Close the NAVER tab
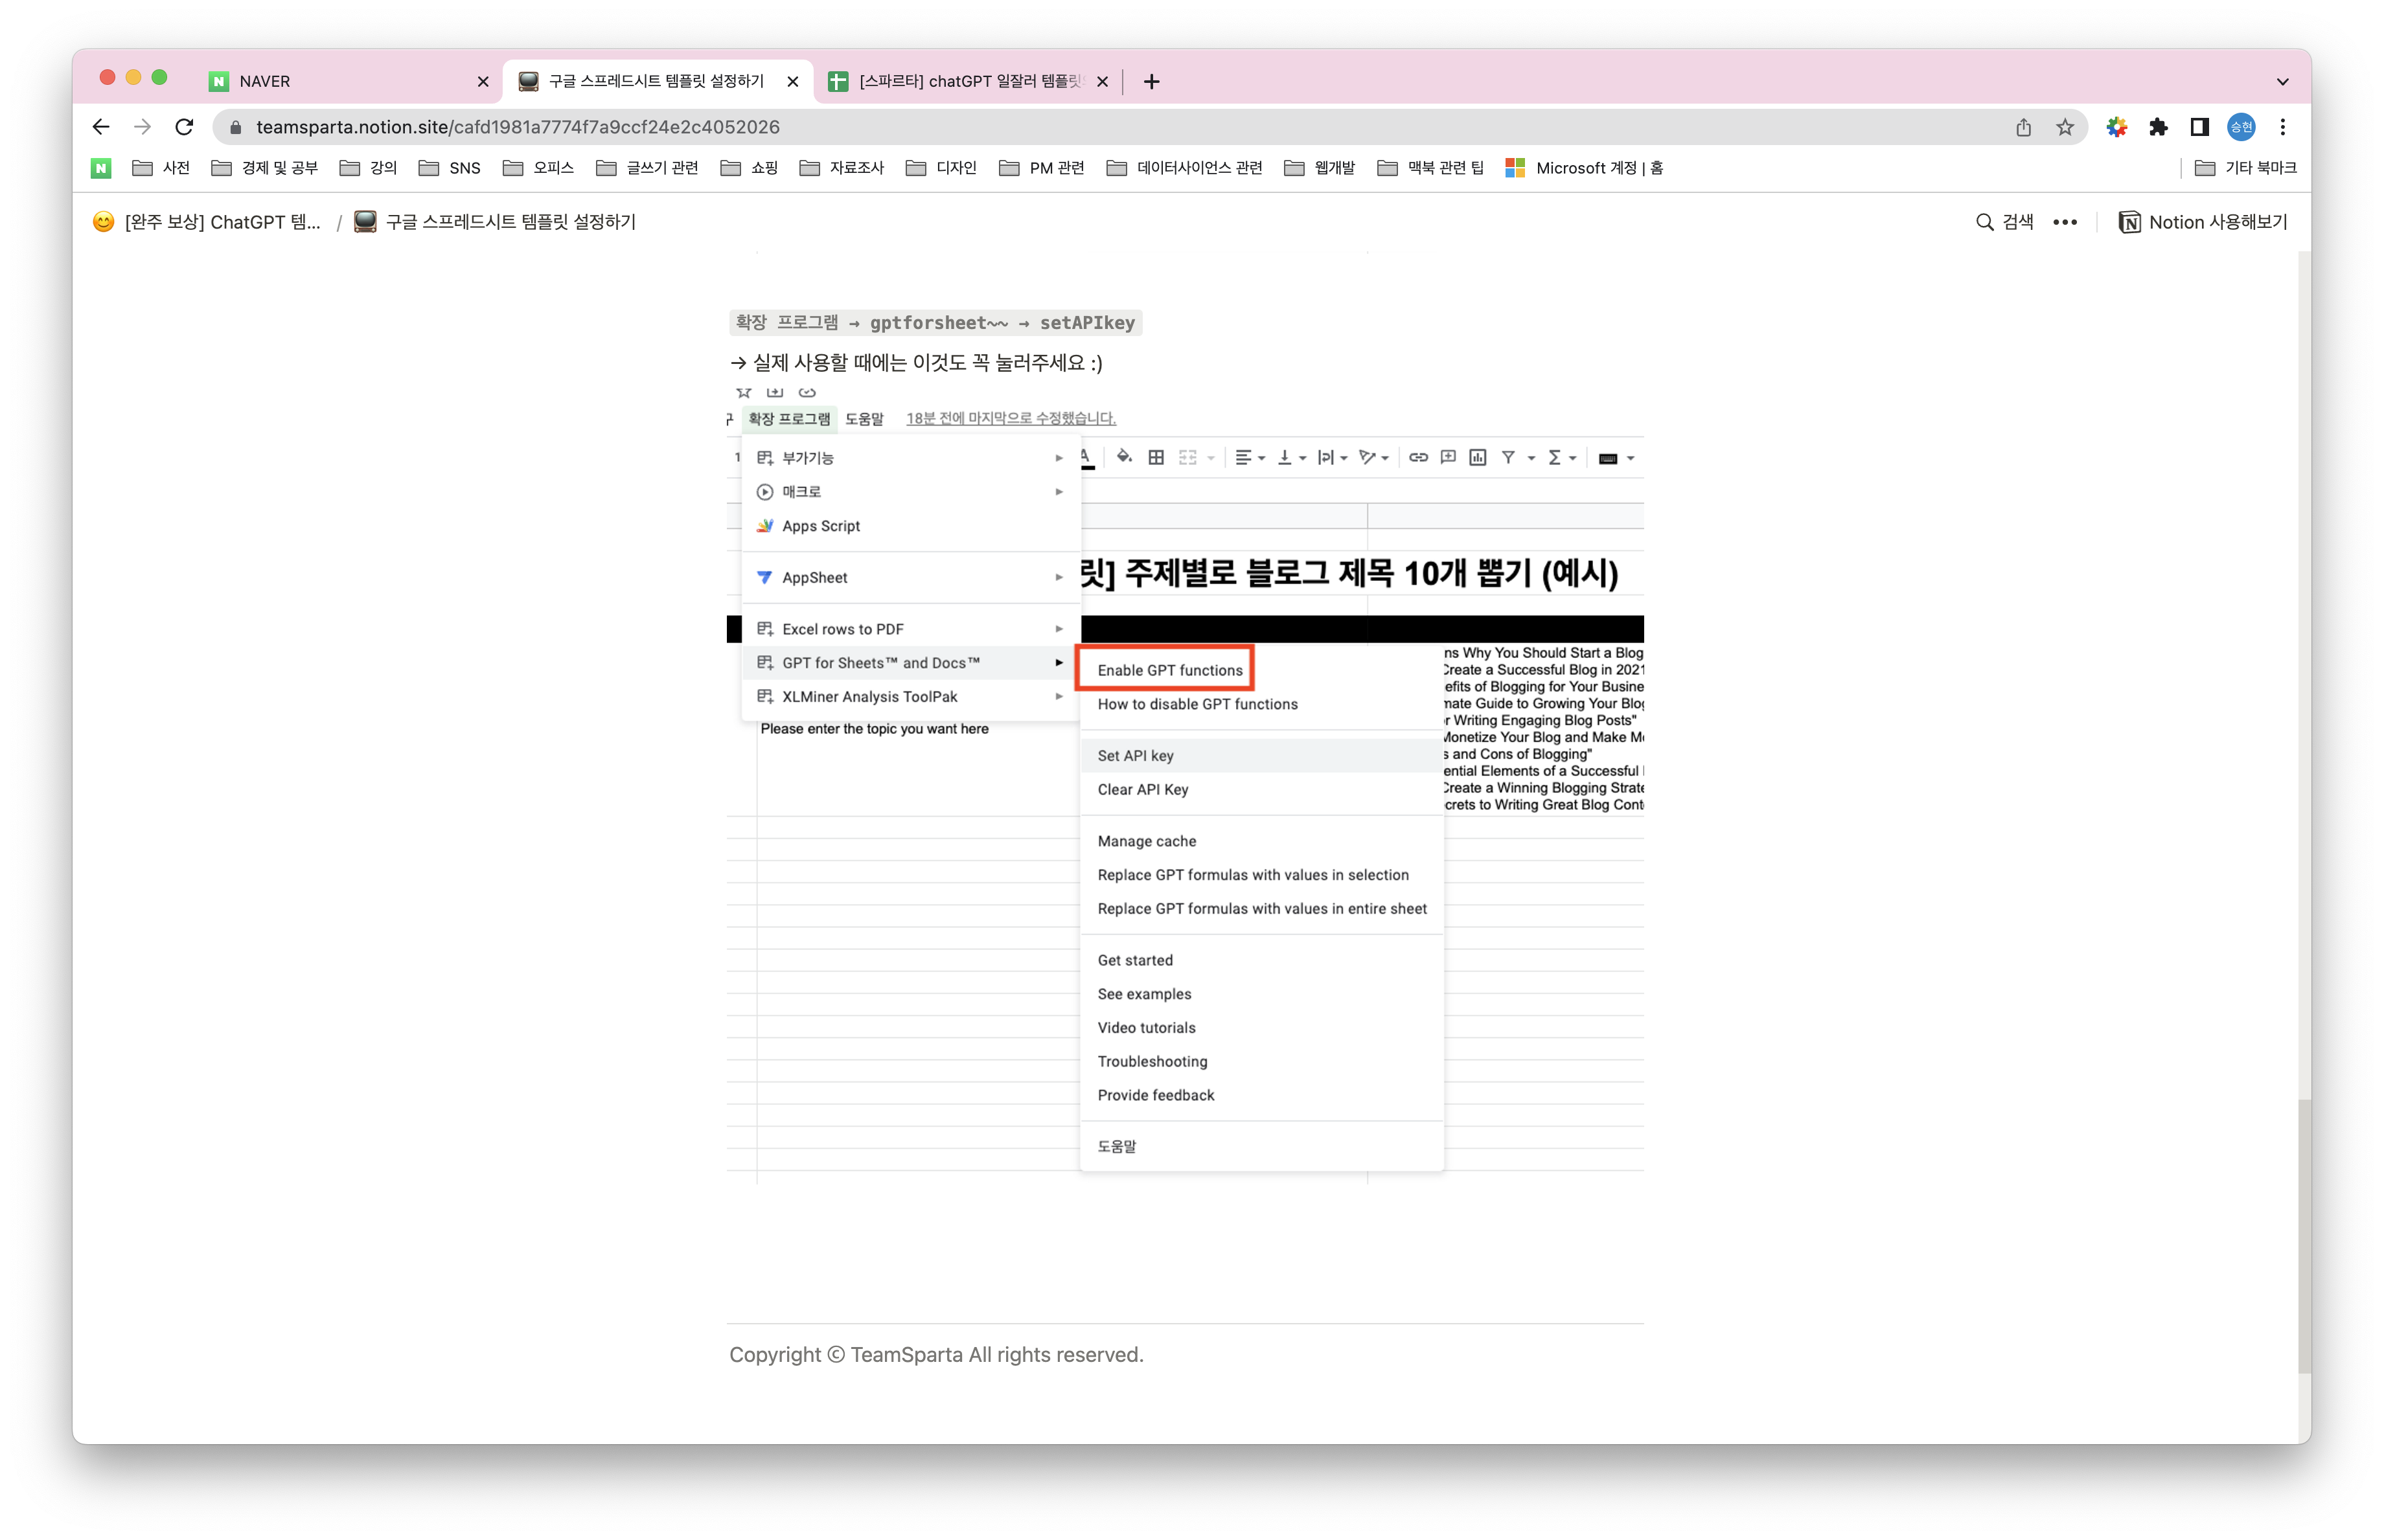The height and width of the screenshot is (1540, 2384). pyautogui.click(x=482, y=81)
